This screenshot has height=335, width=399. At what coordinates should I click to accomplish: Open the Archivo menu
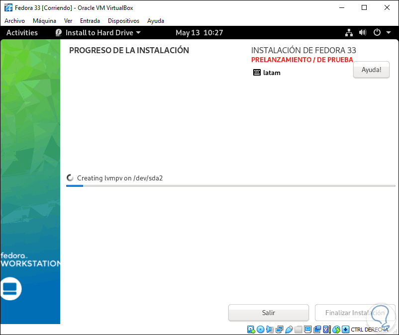click(14, 21)
